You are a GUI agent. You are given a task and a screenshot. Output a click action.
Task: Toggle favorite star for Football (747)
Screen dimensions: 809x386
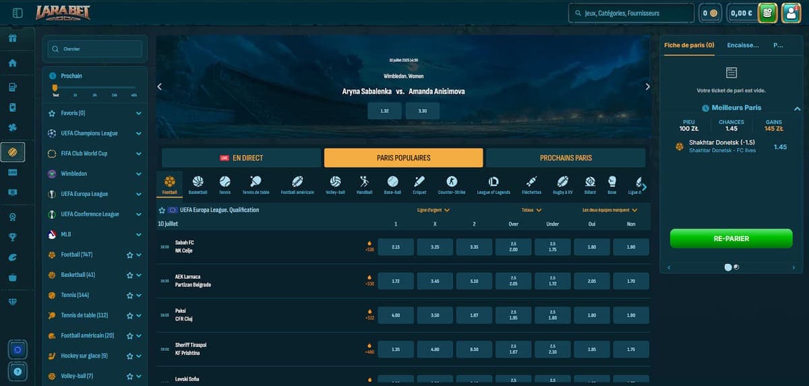(x=129, y=255)
